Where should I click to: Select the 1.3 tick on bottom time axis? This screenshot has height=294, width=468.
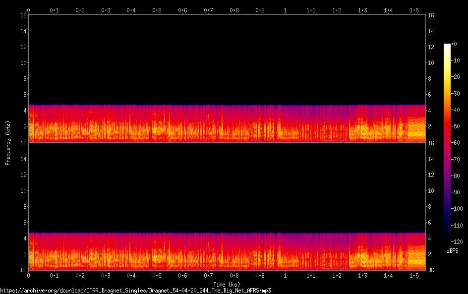click(x=362, y=275)
